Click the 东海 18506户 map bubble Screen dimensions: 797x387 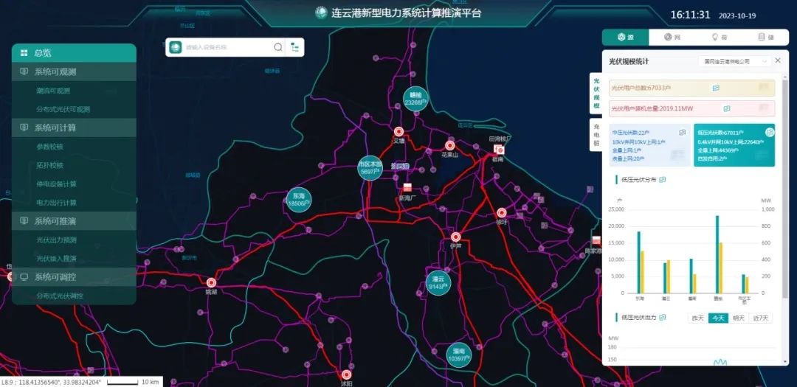coord(298,200)
